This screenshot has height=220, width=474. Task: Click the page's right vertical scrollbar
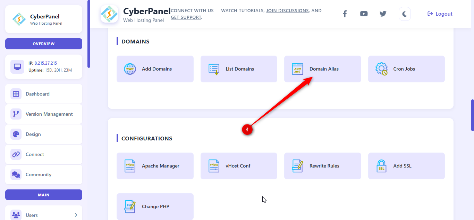point(472,115)
